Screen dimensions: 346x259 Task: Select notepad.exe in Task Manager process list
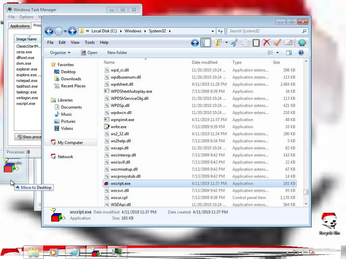(x=27, y=81)
